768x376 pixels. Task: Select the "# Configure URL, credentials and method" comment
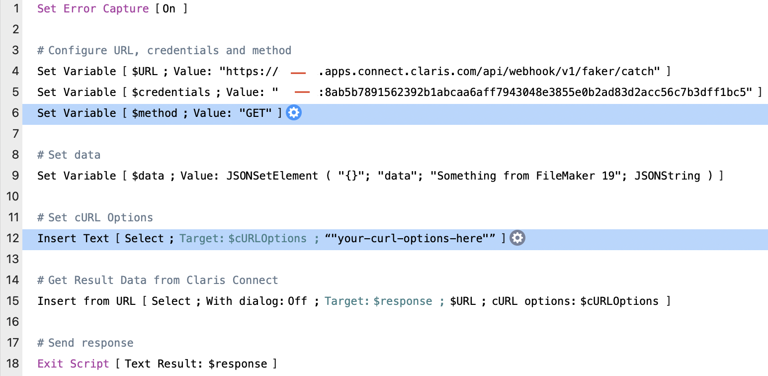(164, 50)
